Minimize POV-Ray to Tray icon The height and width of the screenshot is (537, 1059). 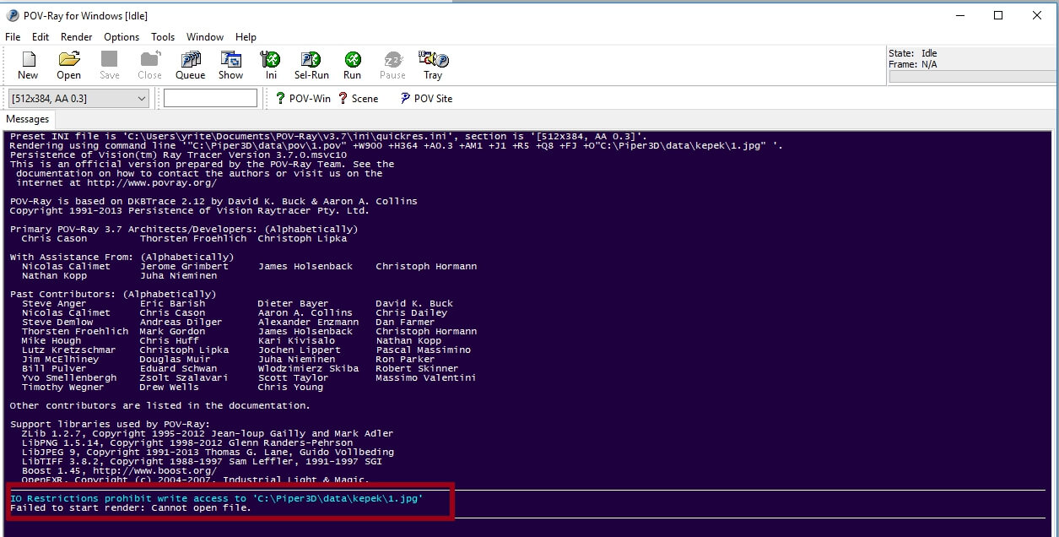(x=433, y=65)
